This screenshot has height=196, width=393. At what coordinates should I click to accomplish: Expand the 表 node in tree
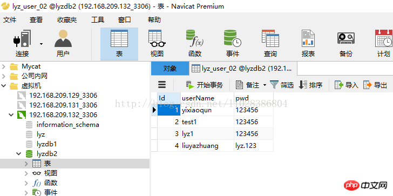pyautogui.click(x=26, y=164)
